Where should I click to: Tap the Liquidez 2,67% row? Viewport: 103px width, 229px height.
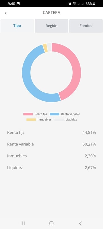point(51,168)
